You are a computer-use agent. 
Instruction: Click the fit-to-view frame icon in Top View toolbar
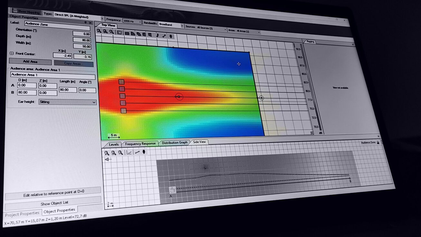(120, 32)
